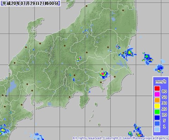Click the legend value 80

click(164, 91)
